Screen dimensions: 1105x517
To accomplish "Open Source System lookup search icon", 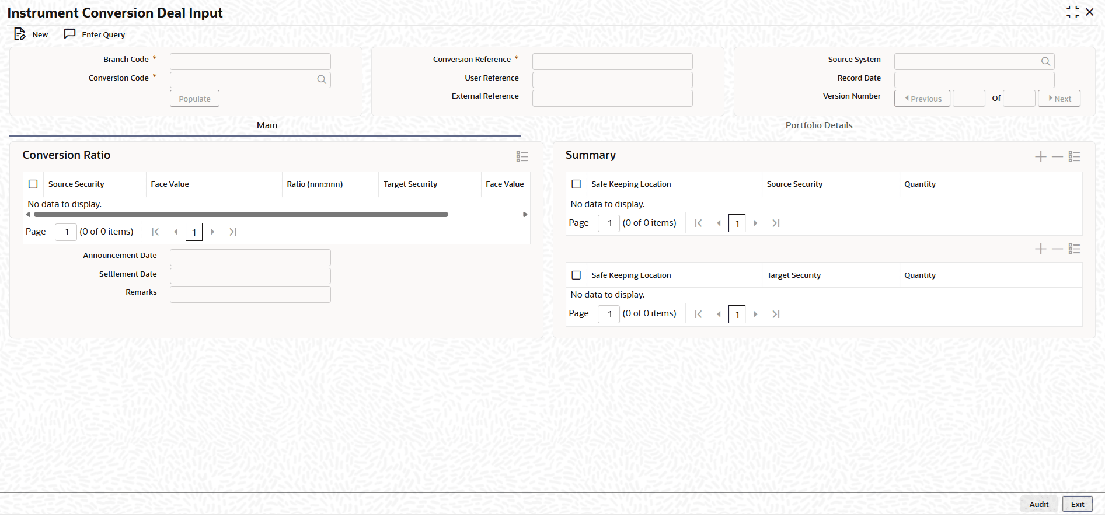I will point(1045,61).
